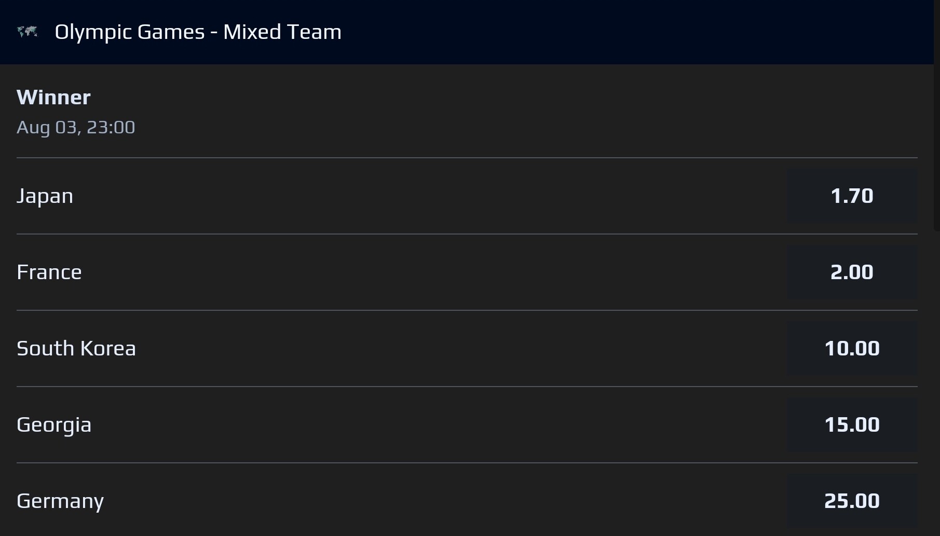Click the Germany team name
Screen dimensions: 940x536
pos(60,501)
